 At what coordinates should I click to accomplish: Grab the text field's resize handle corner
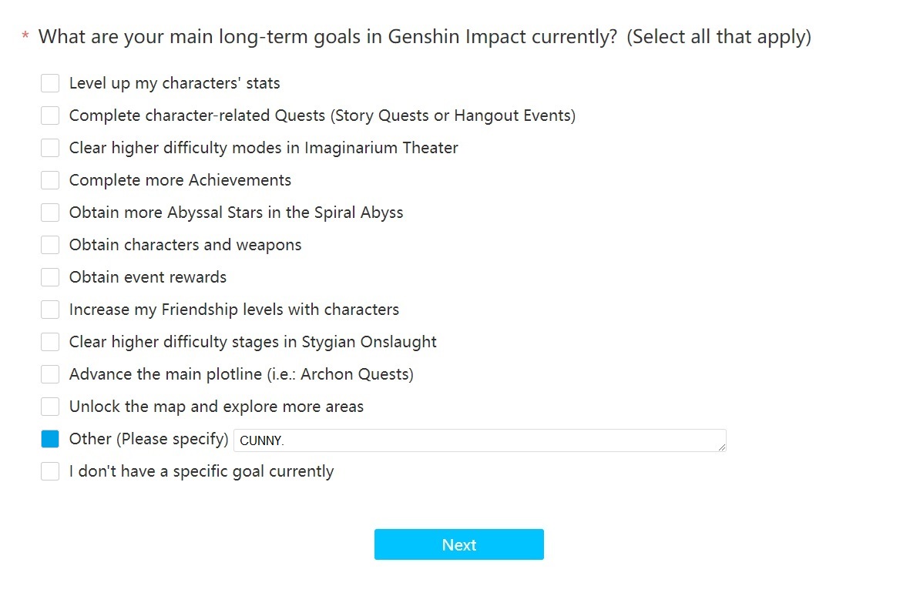722,447
